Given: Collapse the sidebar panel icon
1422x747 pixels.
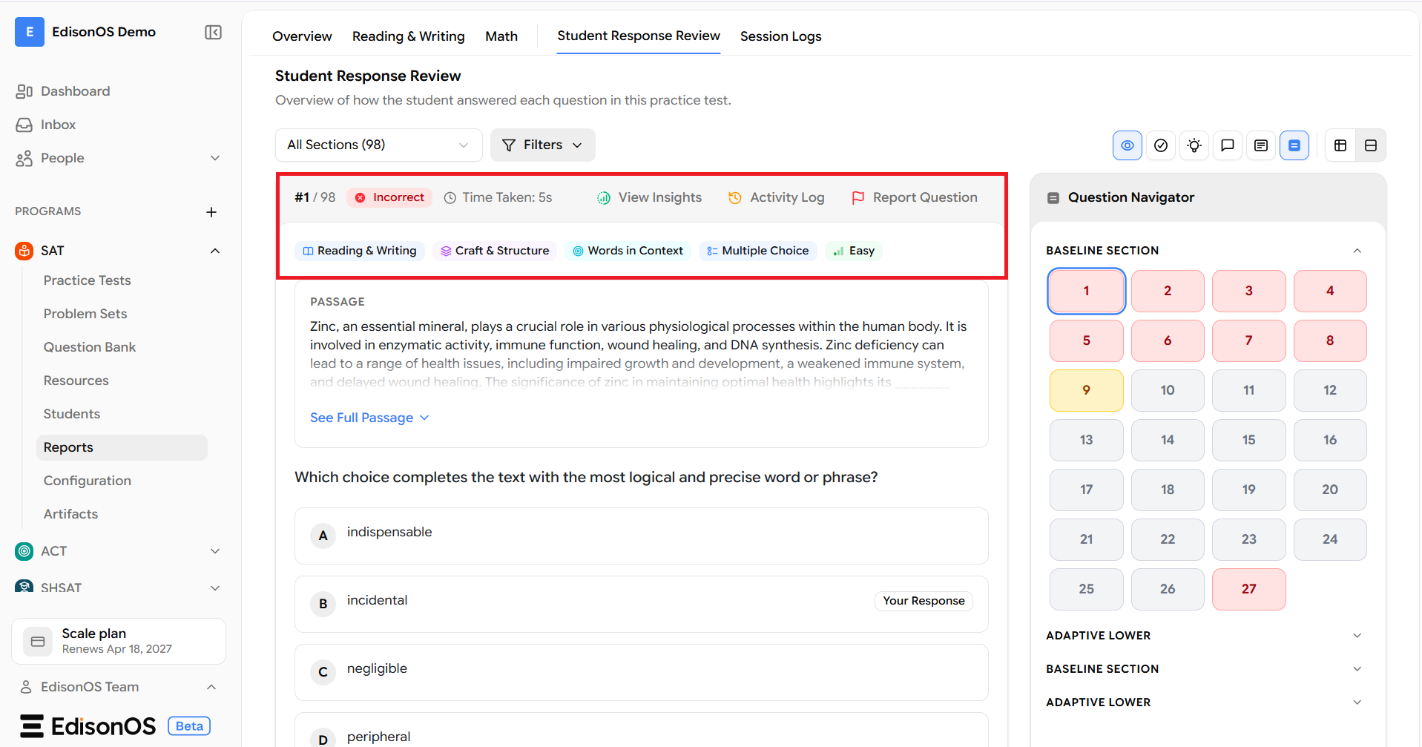Looking at the screenshot, I should pos(213,32).
